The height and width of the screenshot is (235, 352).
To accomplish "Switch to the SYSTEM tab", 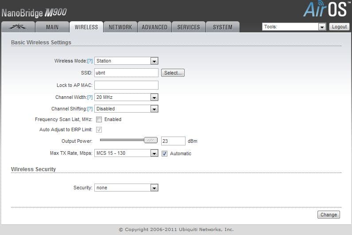I will pos(223,27).
